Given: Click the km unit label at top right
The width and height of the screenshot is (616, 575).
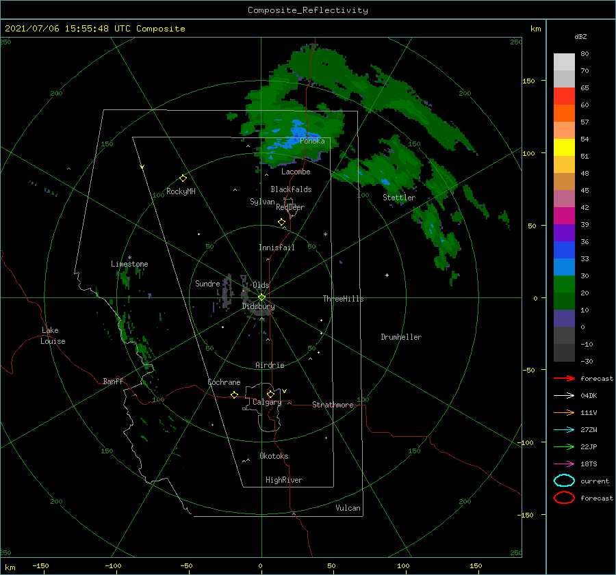Looking at the screenshot, I should (x=535, y=29).
